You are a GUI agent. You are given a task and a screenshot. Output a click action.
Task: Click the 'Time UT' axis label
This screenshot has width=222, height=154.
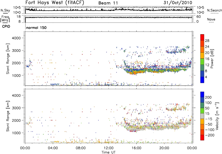(109, 152)
